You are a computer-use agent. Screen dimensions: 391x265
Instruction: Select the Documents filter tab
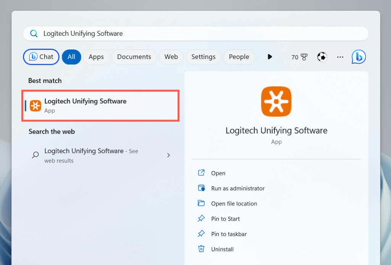134,57
